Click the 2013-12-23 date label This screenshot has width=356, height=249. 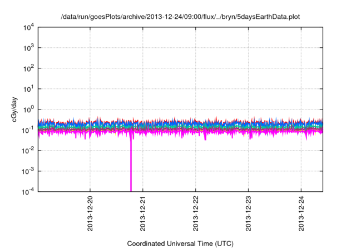coord(249,213)
